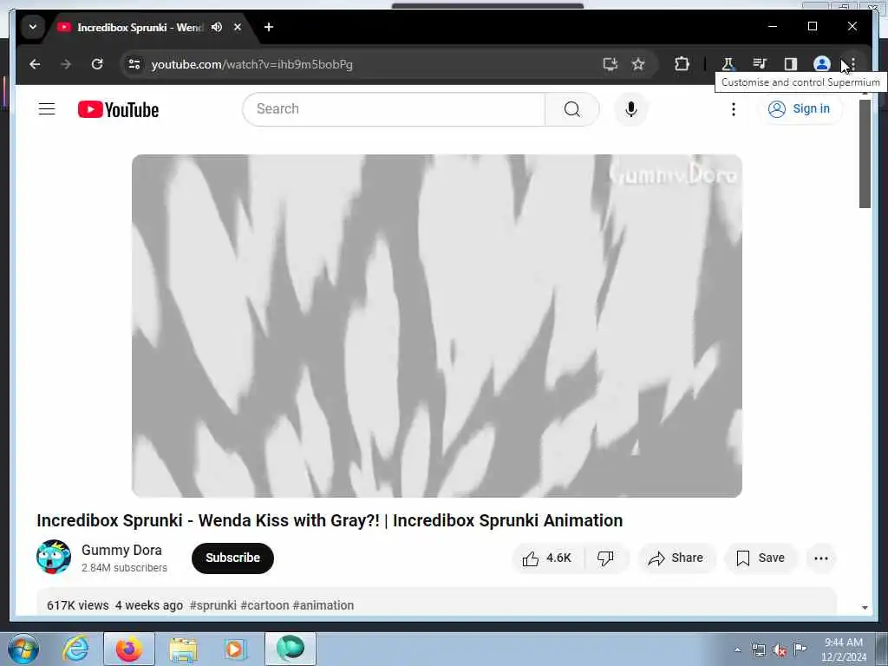Screen dimensions: 888x666
Task: Bookmark this page with star icon
Action: 638,64
